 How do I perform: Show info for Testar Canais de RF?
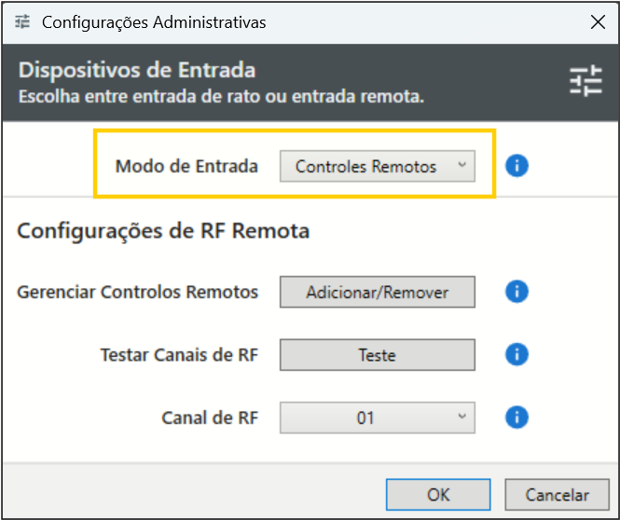(x=517, y=354)
